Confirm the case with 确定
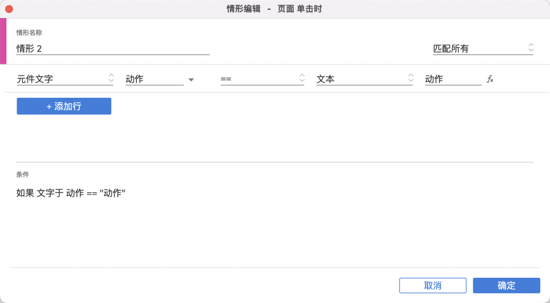The width and height of the screenshot is (550, 303). (x=506, y=286)
